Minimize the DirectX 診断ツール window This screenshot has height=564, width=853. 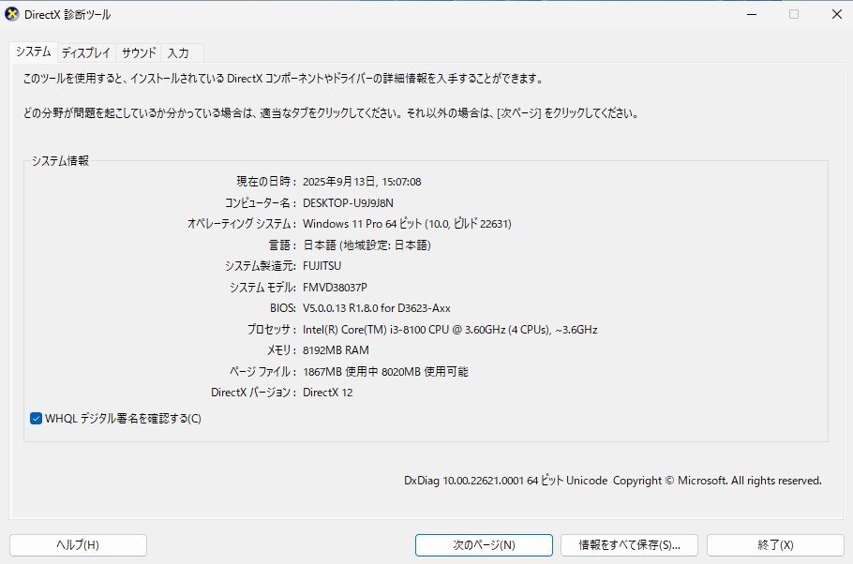point(752,15)
